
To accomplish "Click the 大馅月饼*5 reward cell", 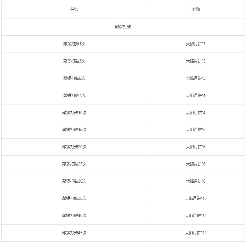I will coord(196,130).
